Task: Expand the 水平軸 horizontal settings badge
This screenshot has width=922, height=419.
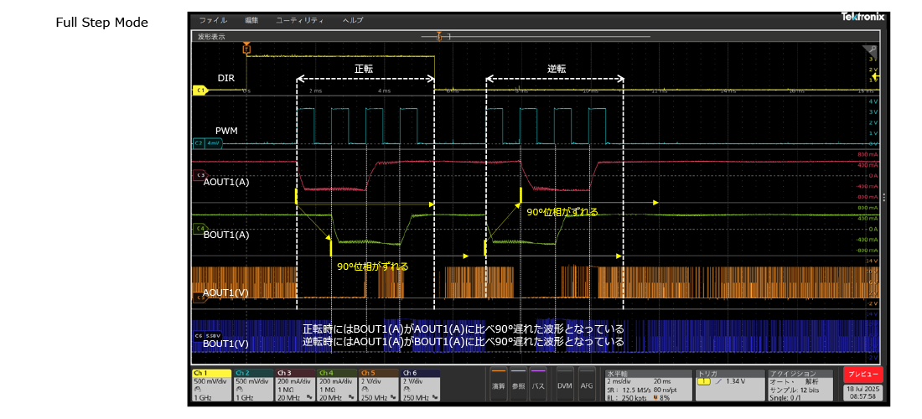Action: tap(650, 385)
